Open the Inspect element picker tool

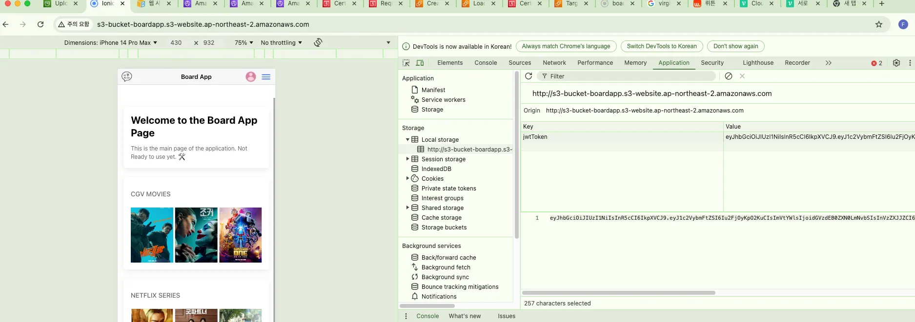click(x=406, y=63)
